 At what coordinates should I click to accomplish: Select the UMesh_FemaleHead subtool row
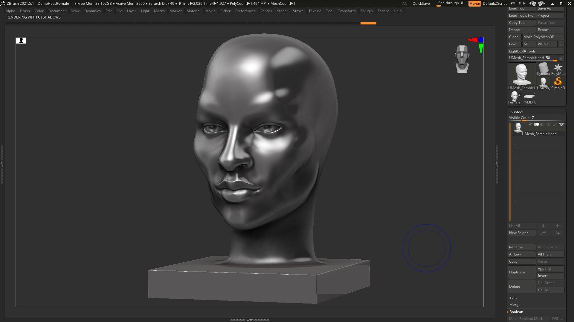(x=539, y=129)
